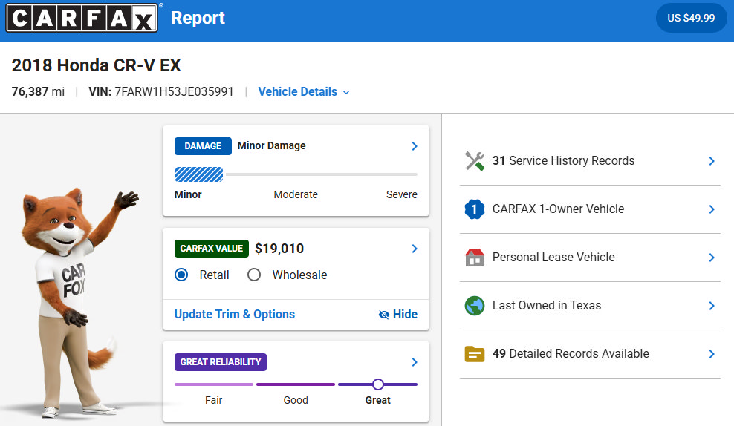Expand Personal Lease Vehicle chevron
Image resolution: width=734 pixels, height=426 pixels.
tap(712, 258)
